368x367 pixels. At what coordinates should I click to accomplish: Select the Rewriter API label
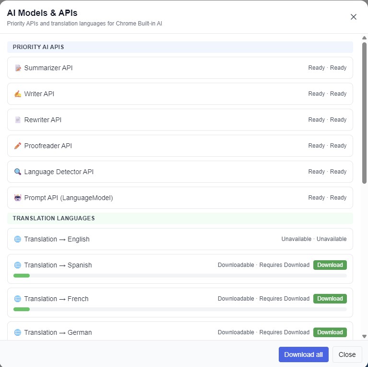tap(43, 120)
